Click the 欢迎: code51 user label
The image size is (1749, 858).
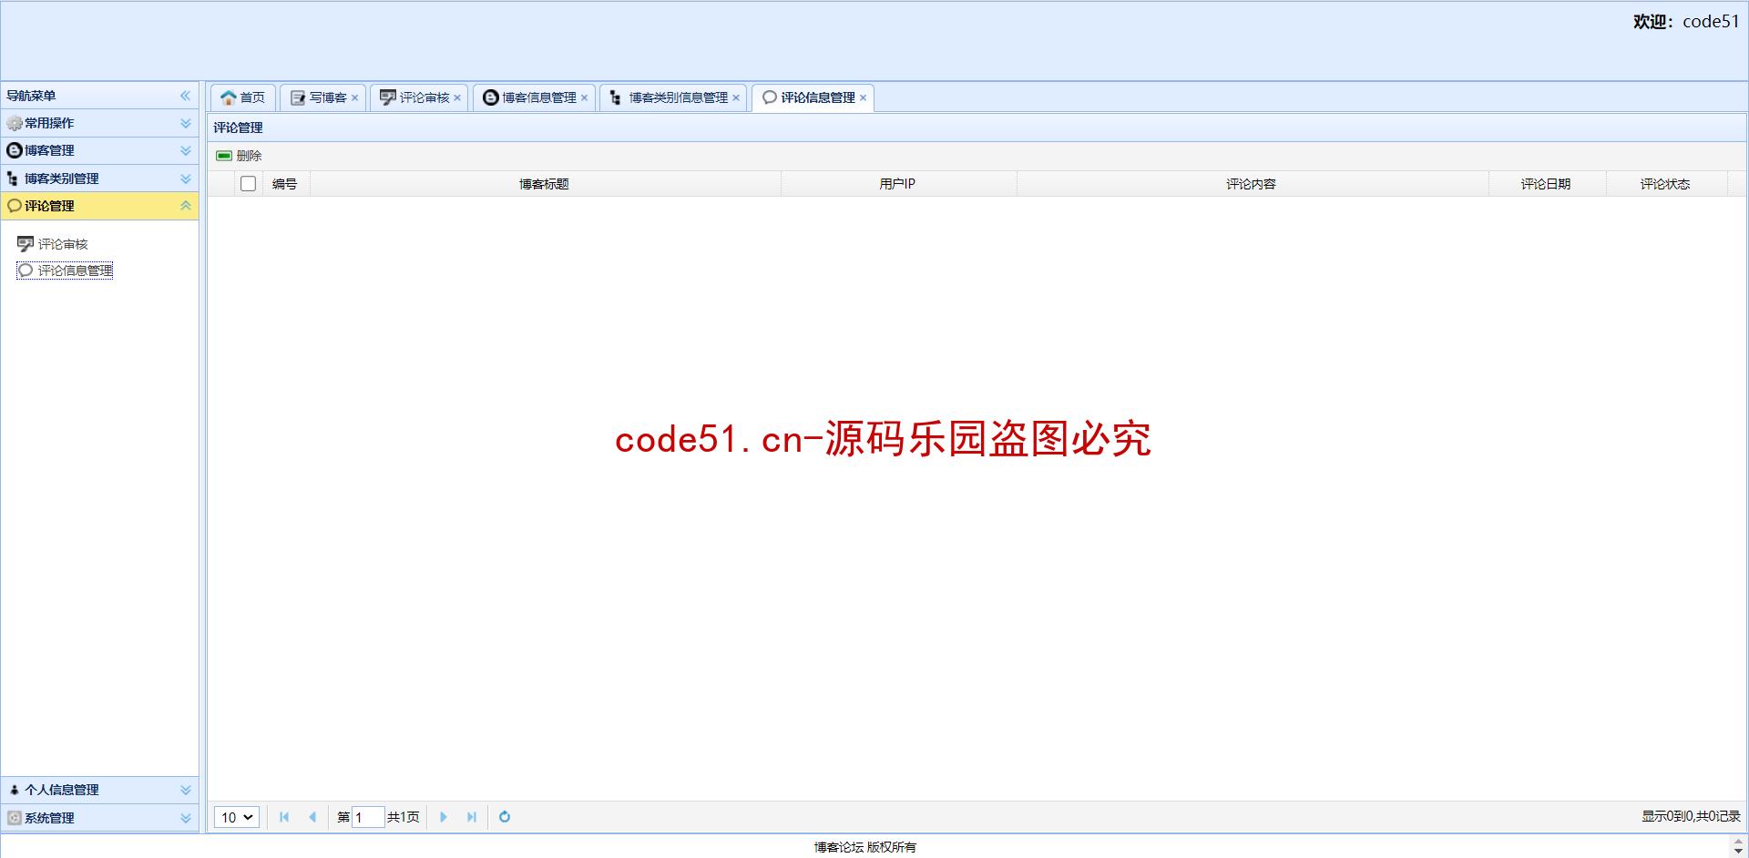coord(1686,22)
